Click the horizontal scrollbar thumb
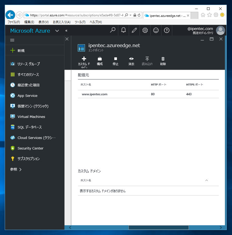Viewport: 232px width, 235px height. click(x=159, y=228)
